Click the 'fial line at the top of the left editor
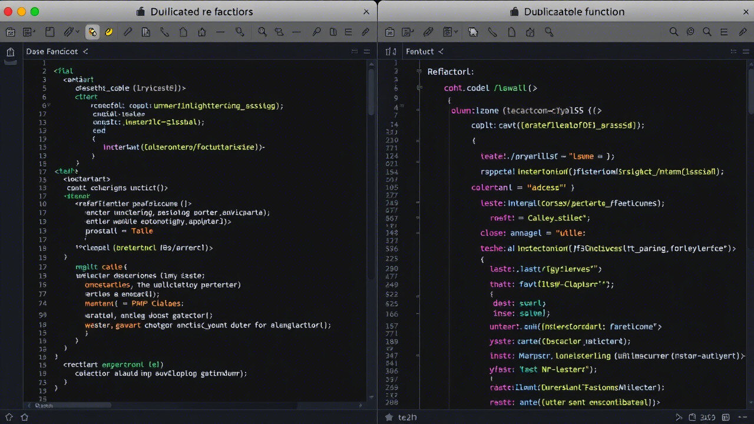 click(64, 71)
